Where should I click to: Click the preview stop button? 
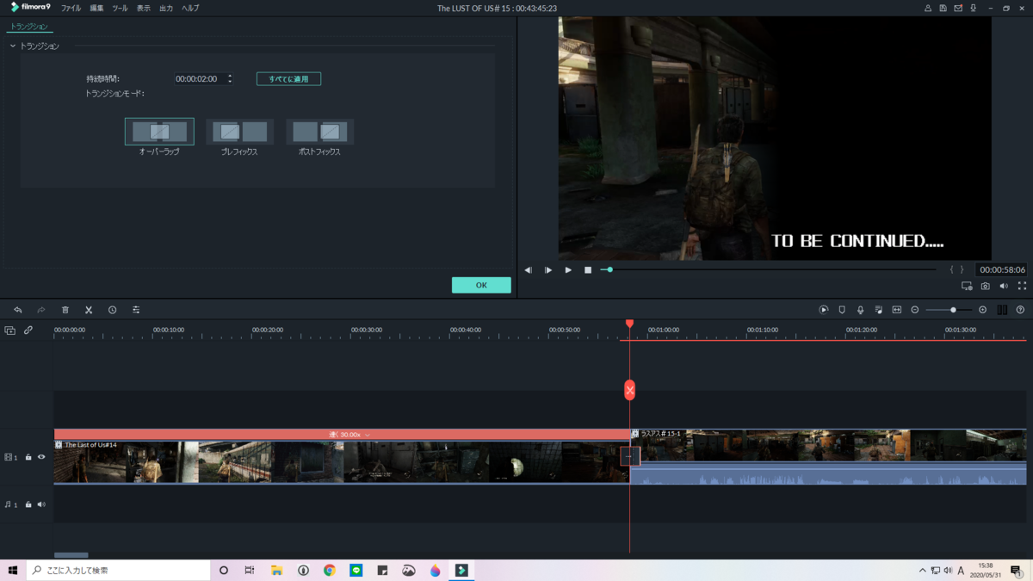pos(588,270)
